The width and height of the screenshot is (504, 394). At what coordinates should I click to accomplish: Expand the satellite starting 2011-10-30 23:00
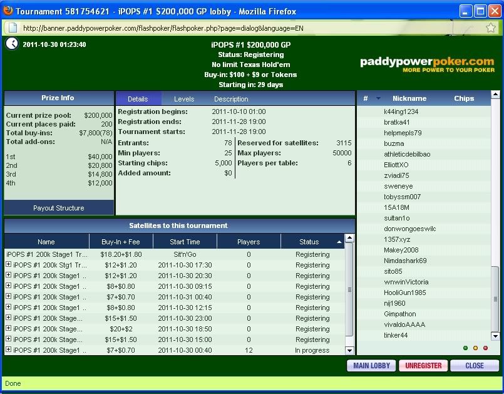tap(9, 318)
